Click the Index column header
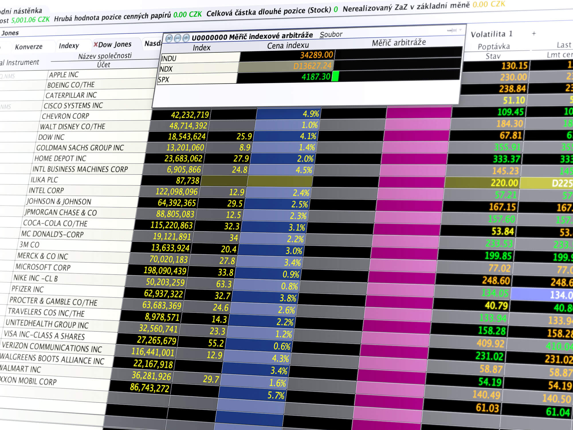This screenshot has width=573, height=430. point(201,48)
